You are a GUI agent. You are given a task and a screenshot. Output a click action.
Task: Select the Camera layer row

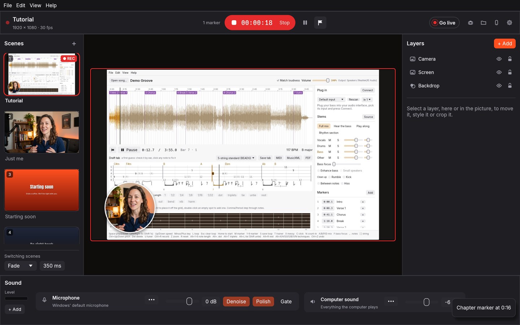click(461, 59)
